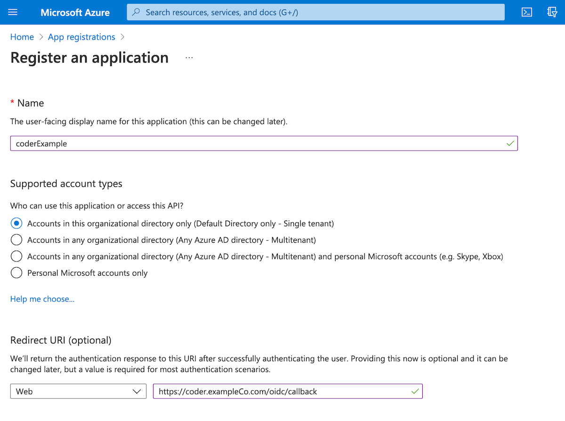The image size is (565, 421).
Task: Open the Directories and subscriptions filter icon
Action: [x=552, y=12]
